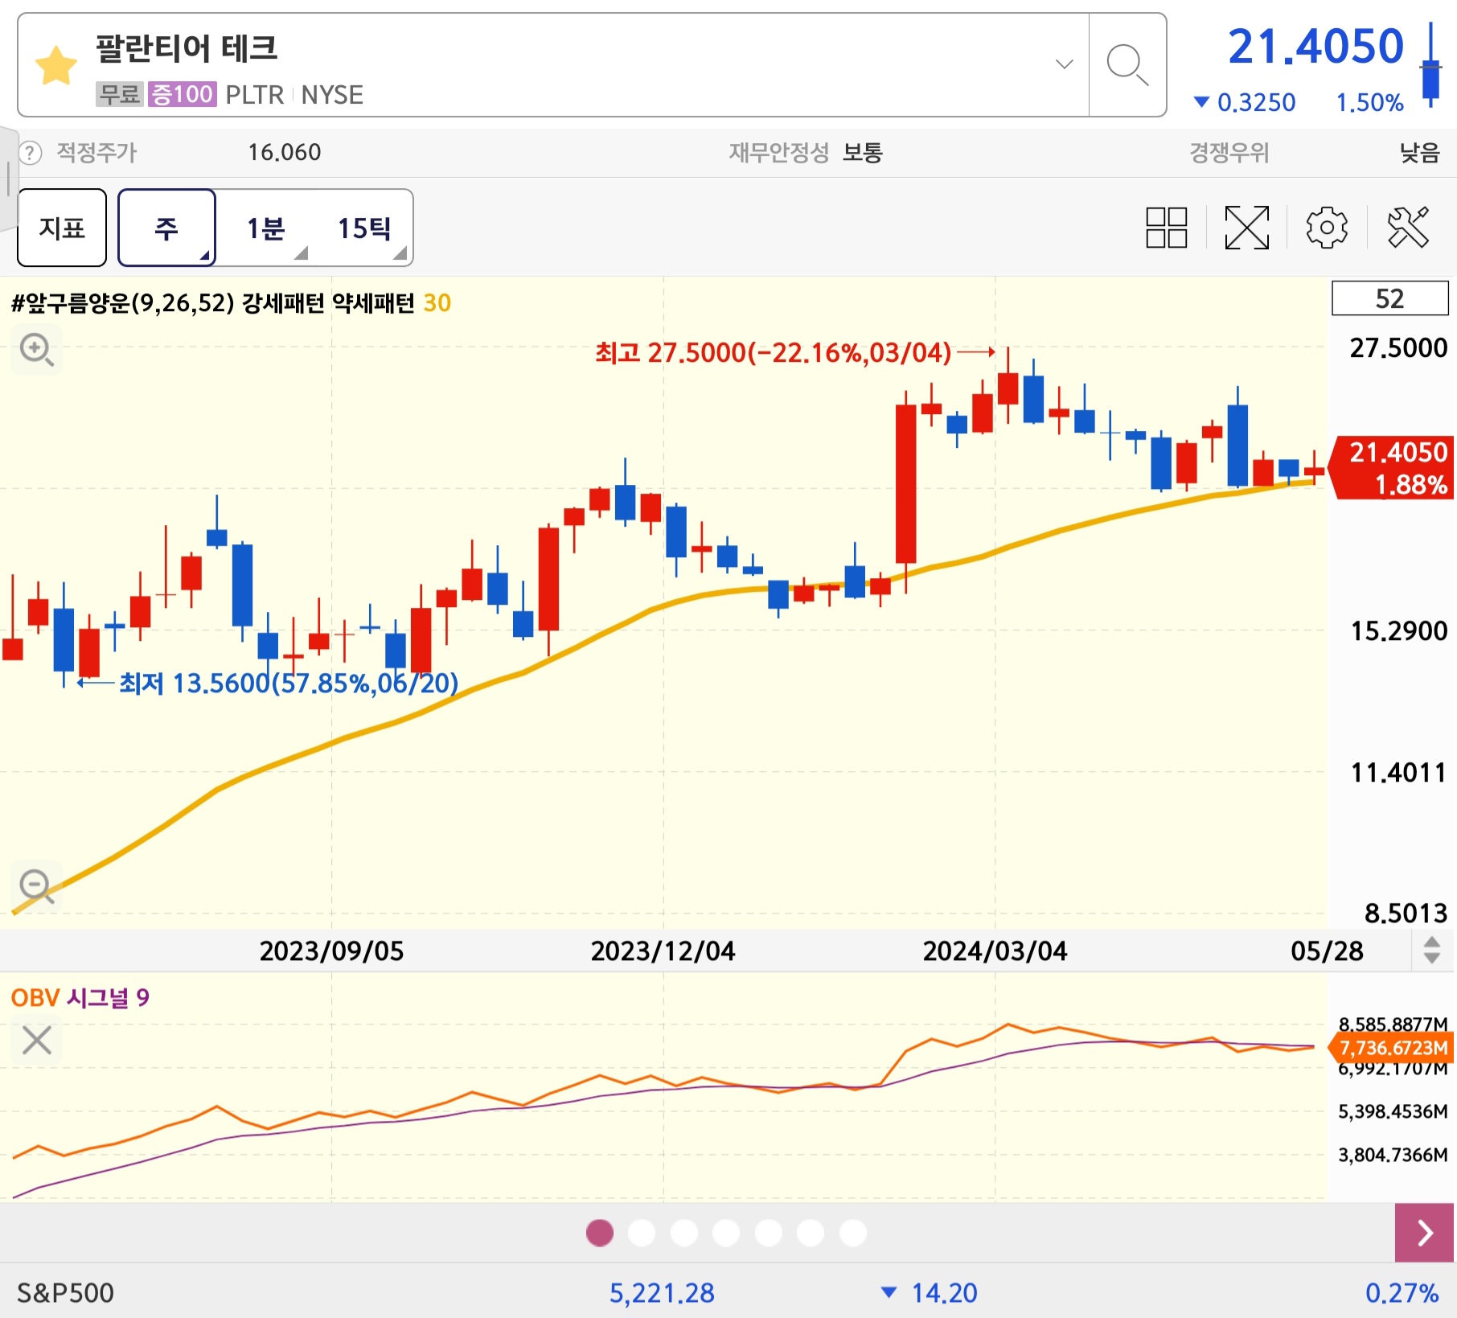Tap the 강세패턴 label
Viewport: 1457px width, 1318px height.
pos(283,303)
